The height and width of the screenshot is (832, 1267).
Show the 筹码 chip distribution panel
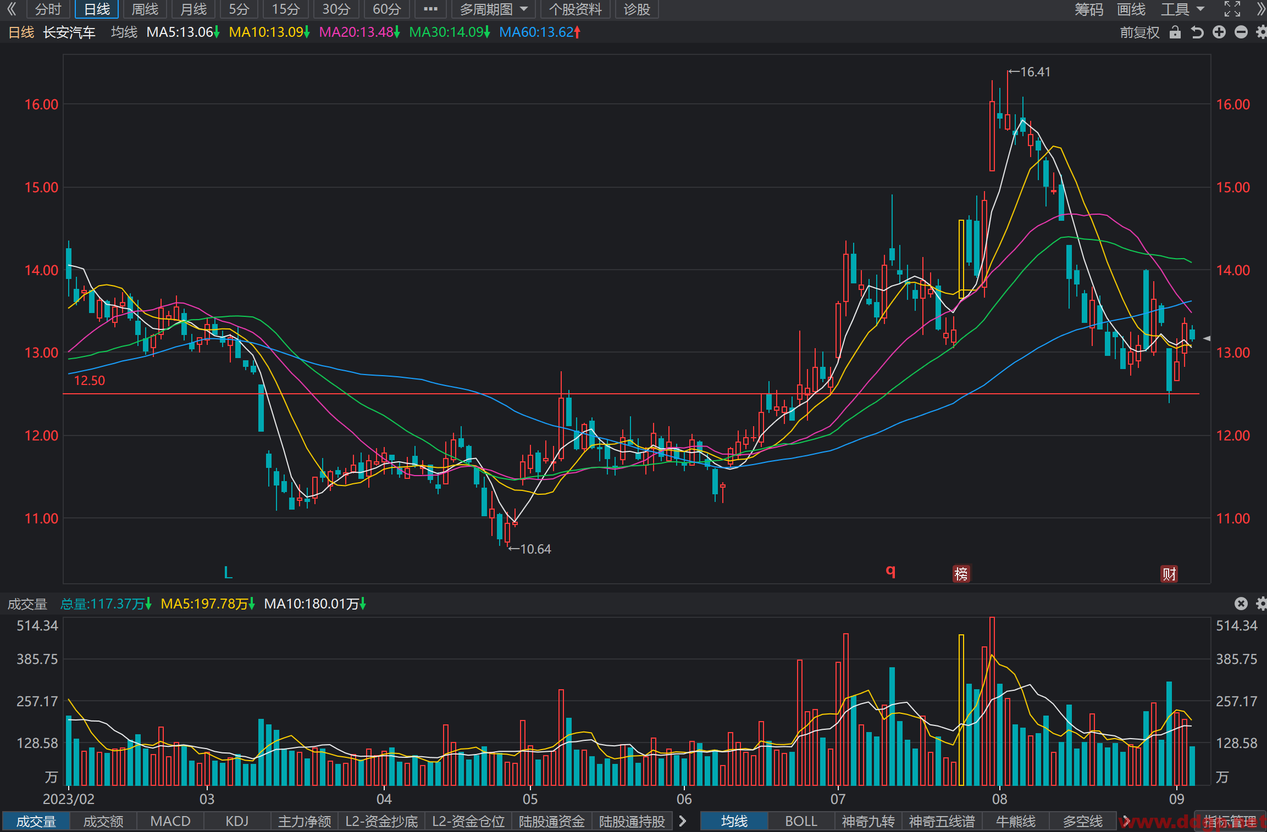click(x=1088, y=9)
